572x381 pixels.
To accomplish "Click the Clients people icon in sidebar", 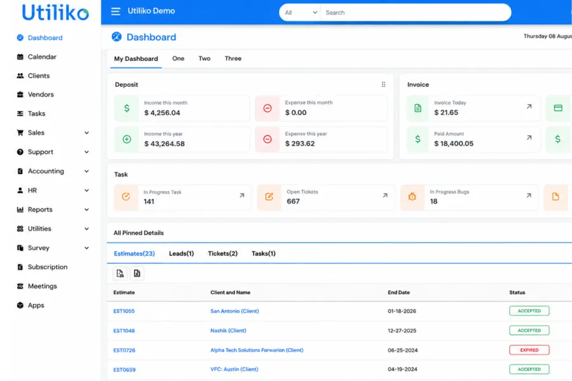I will [x=20, y=76].
